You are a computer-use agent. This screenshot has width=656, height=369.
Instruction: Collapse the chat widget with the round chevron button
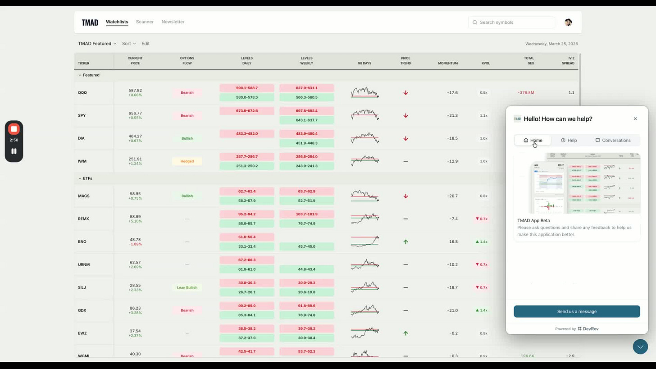pyautogui.click(x=640, y=347)
